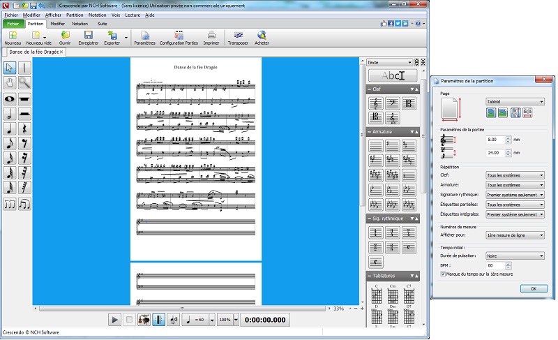
Task: Click the Transposer tool
Action: tap(238, 38)
